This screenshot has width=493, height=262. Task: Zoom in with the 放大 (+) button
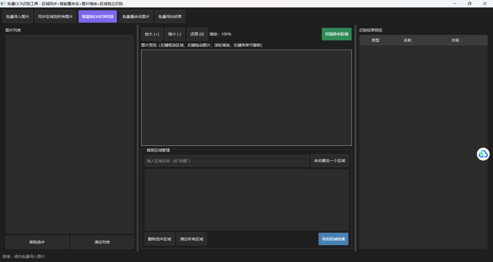point(152,34)
